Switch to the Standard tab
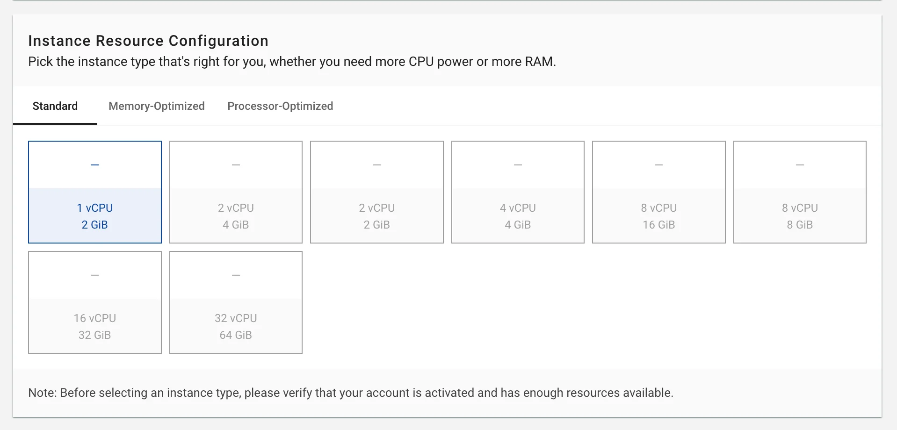Image resolution: width=897 pixels, height=430 pixels. pos(55,106)
